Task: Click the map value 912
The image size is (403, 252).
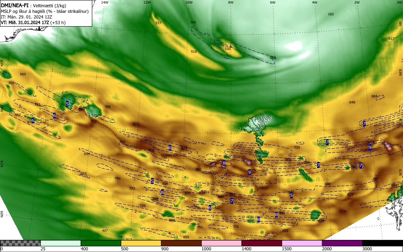Action: pyautogui.click(x=264, y=188)
